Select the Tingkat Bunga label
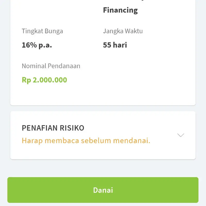 click(42, 31)
